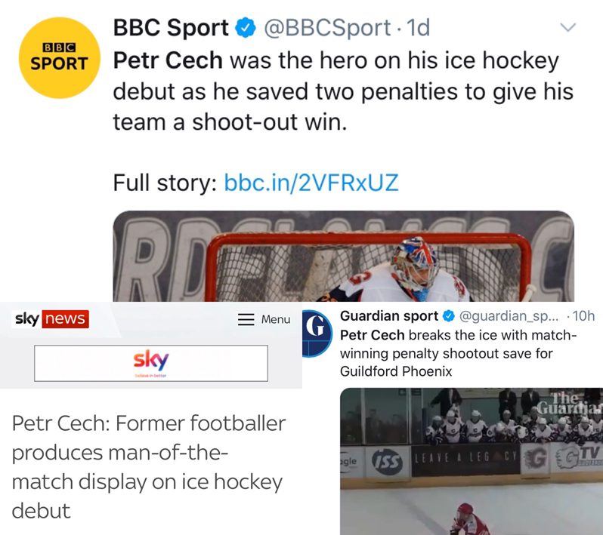Open the Sky News logo

51,319
